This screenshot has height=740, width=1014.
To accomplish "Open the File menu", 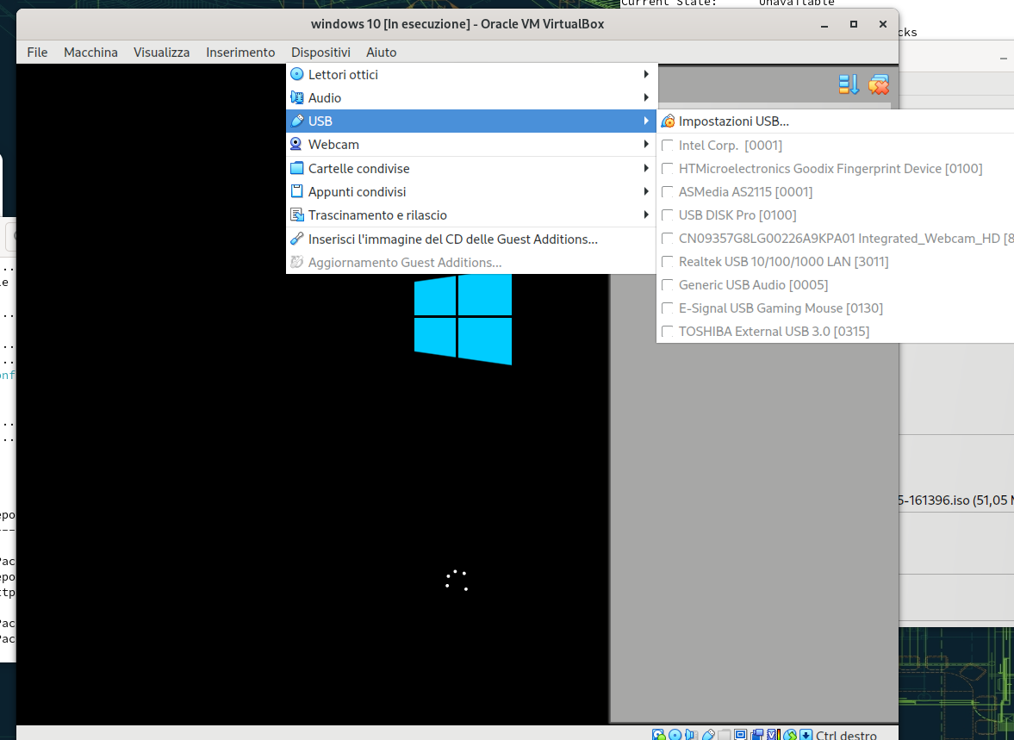I will click(x=38, y=53).
